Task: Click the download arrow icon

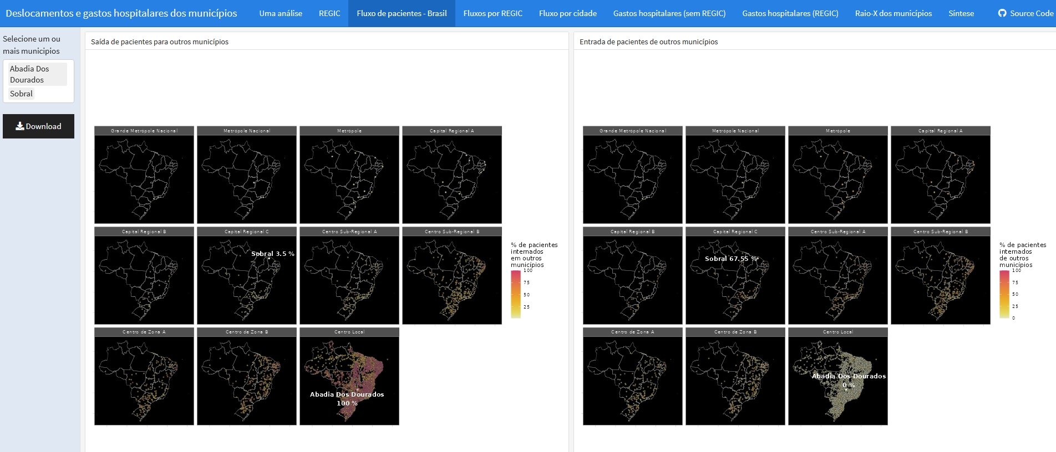Action: click(20, 126)
